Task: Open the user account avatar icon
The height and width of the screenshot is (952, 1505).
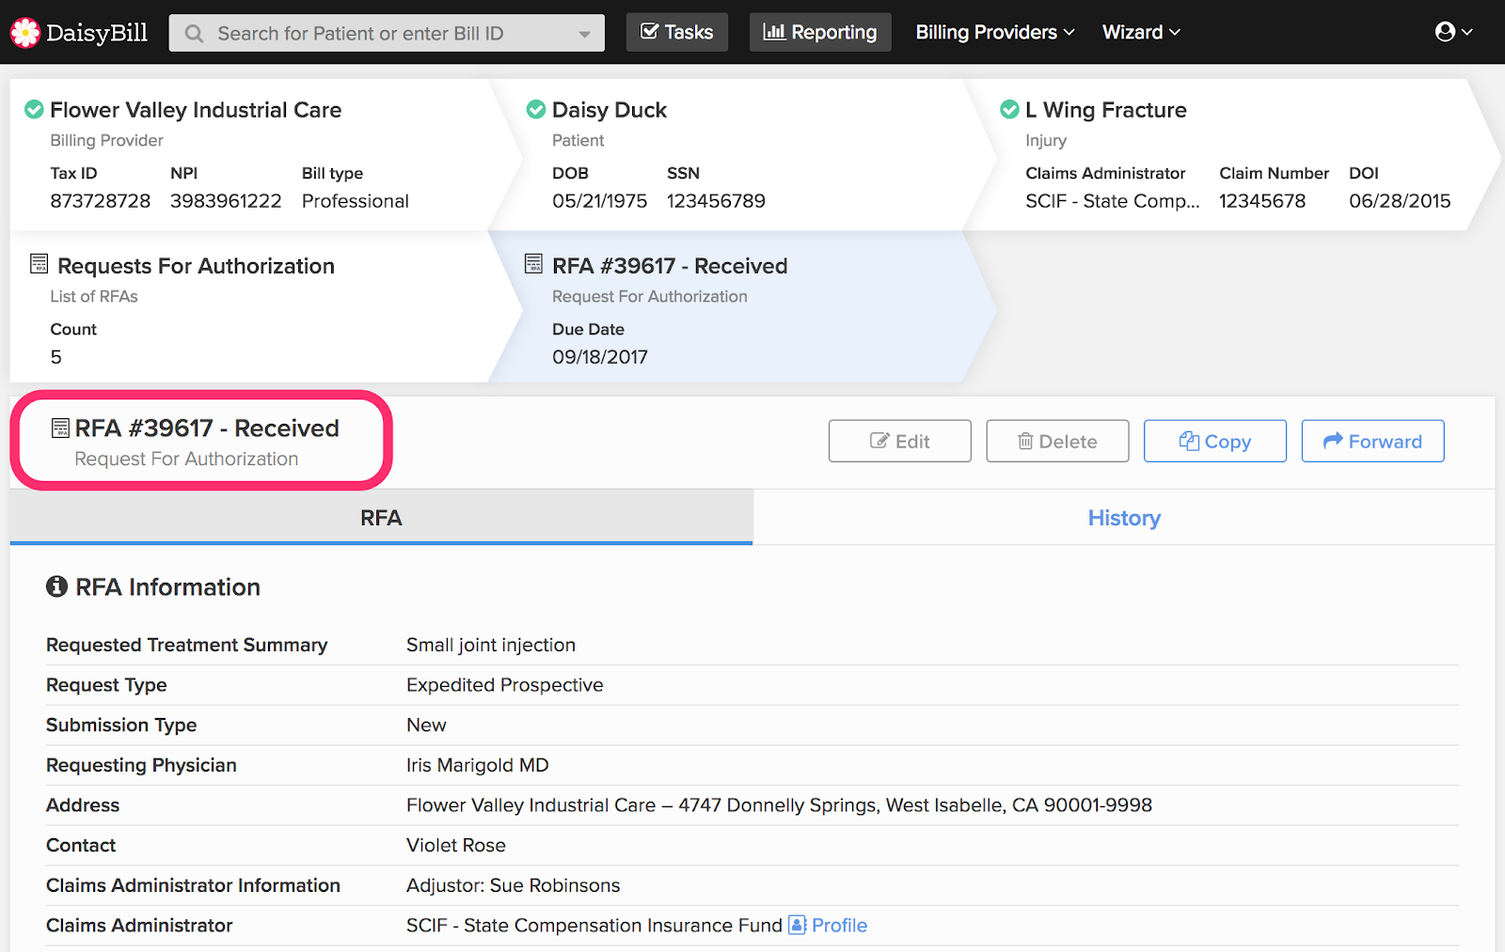Action: pyautogui.click(x=1445, y=32)
